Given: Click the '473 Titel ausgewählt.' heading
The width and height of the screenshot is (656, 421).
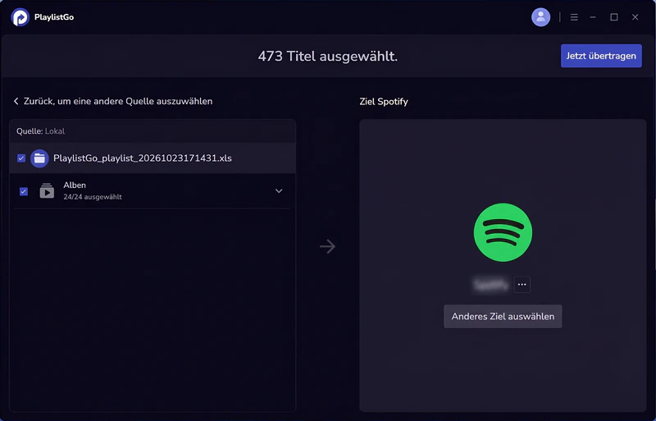Looking at the screenshot, I should pos(327,56).
